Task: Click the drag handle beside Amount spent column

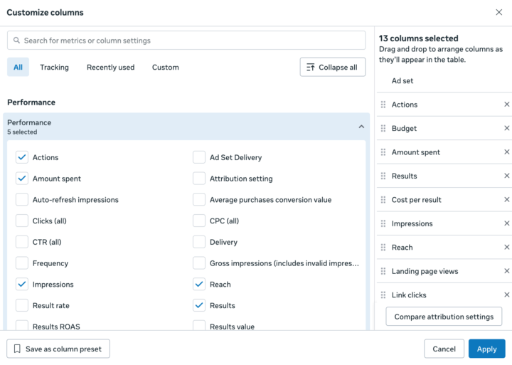Action: pos(383,152)
